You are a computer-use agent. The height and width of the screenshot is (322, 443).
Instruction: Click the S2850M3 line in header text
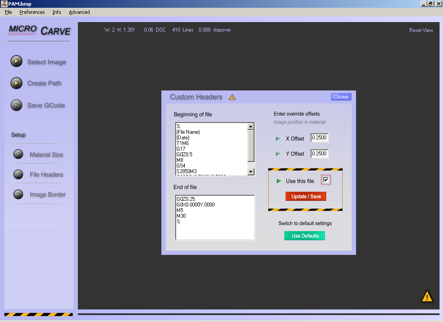(x=187, y=171)
